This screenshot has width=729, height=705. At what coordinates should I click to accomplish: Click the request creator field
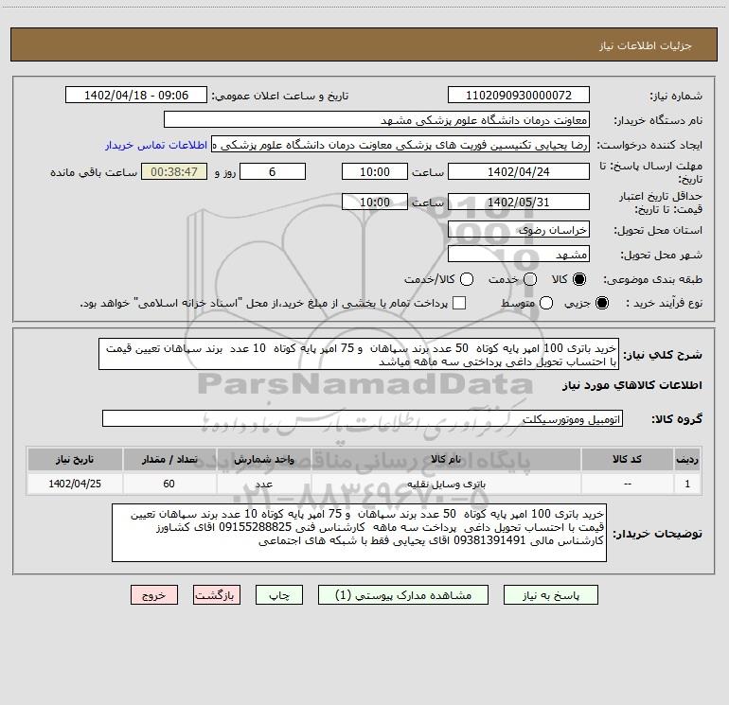pyautogui.click(x=400, y=145)
